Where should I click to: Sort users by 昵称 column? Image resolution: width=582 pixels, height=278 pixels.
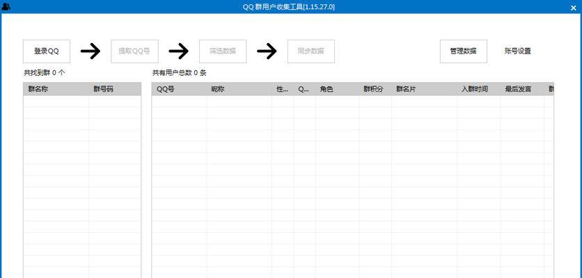tap(239, 89)
